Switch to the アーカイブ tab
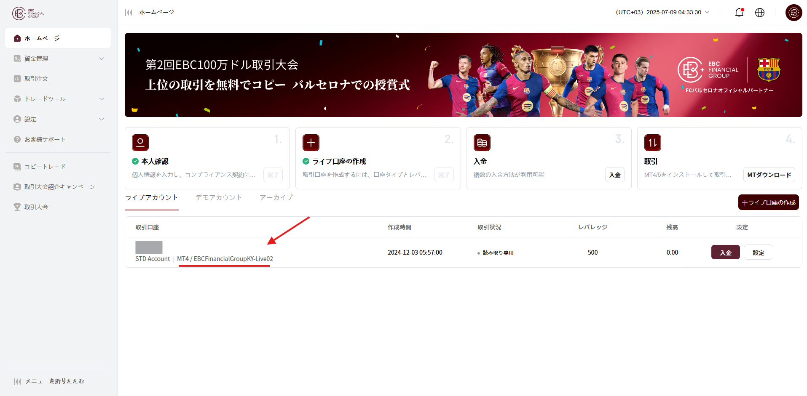The height and width of the screenshot is (396, 807). coord(276,197)
